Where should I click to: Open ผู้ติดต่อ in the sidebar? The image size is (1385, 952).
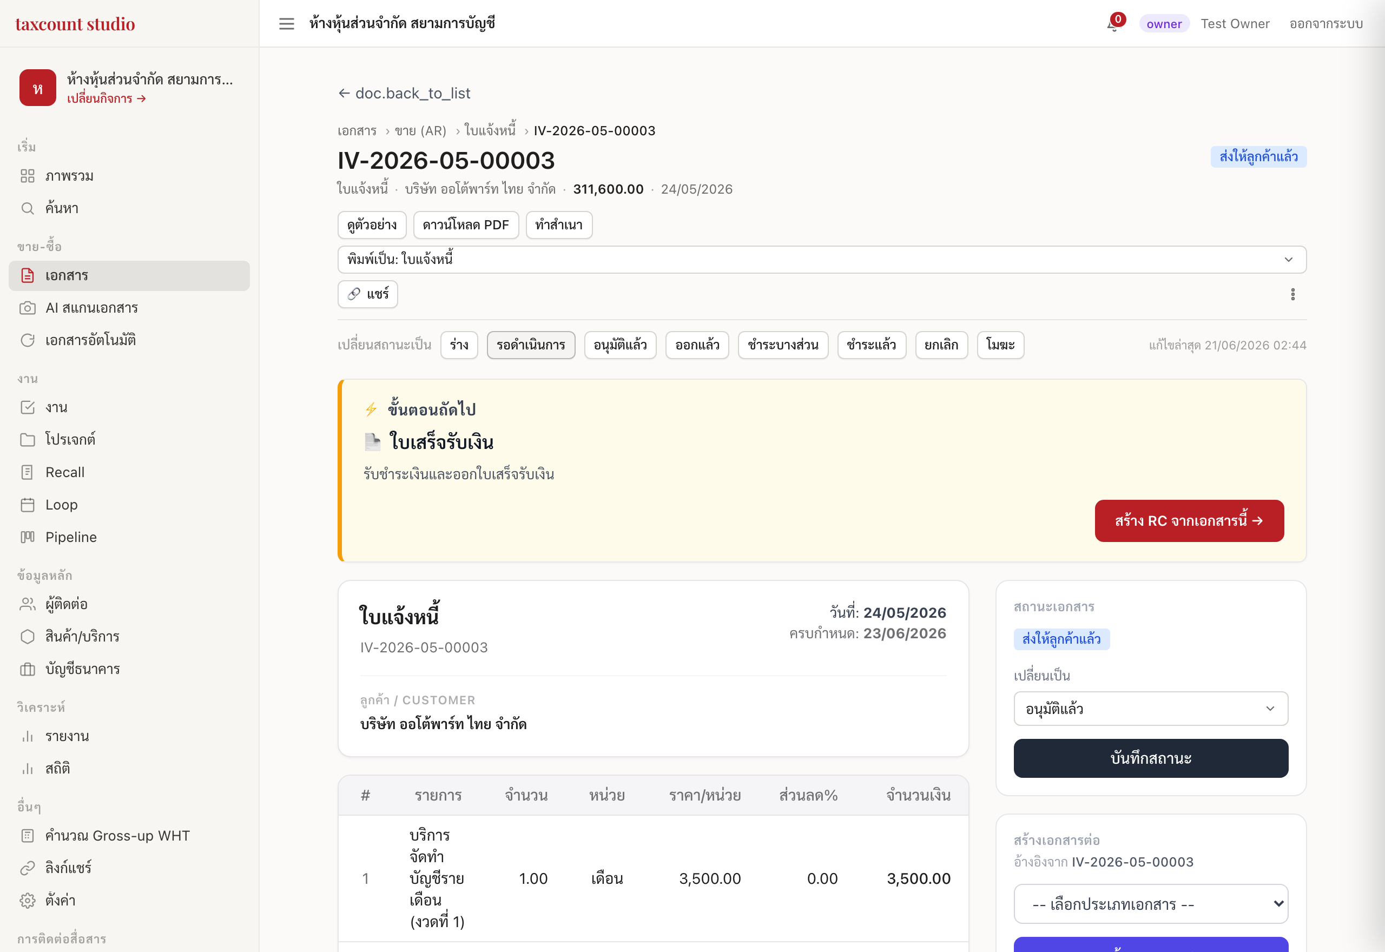tap(129, 604)
